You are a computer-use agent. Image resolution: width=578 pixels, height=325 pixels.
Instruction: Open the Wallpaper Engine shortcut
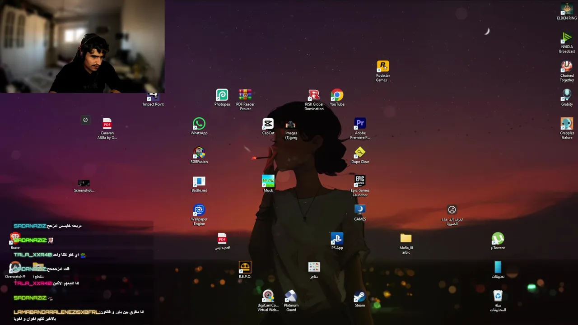199,215
